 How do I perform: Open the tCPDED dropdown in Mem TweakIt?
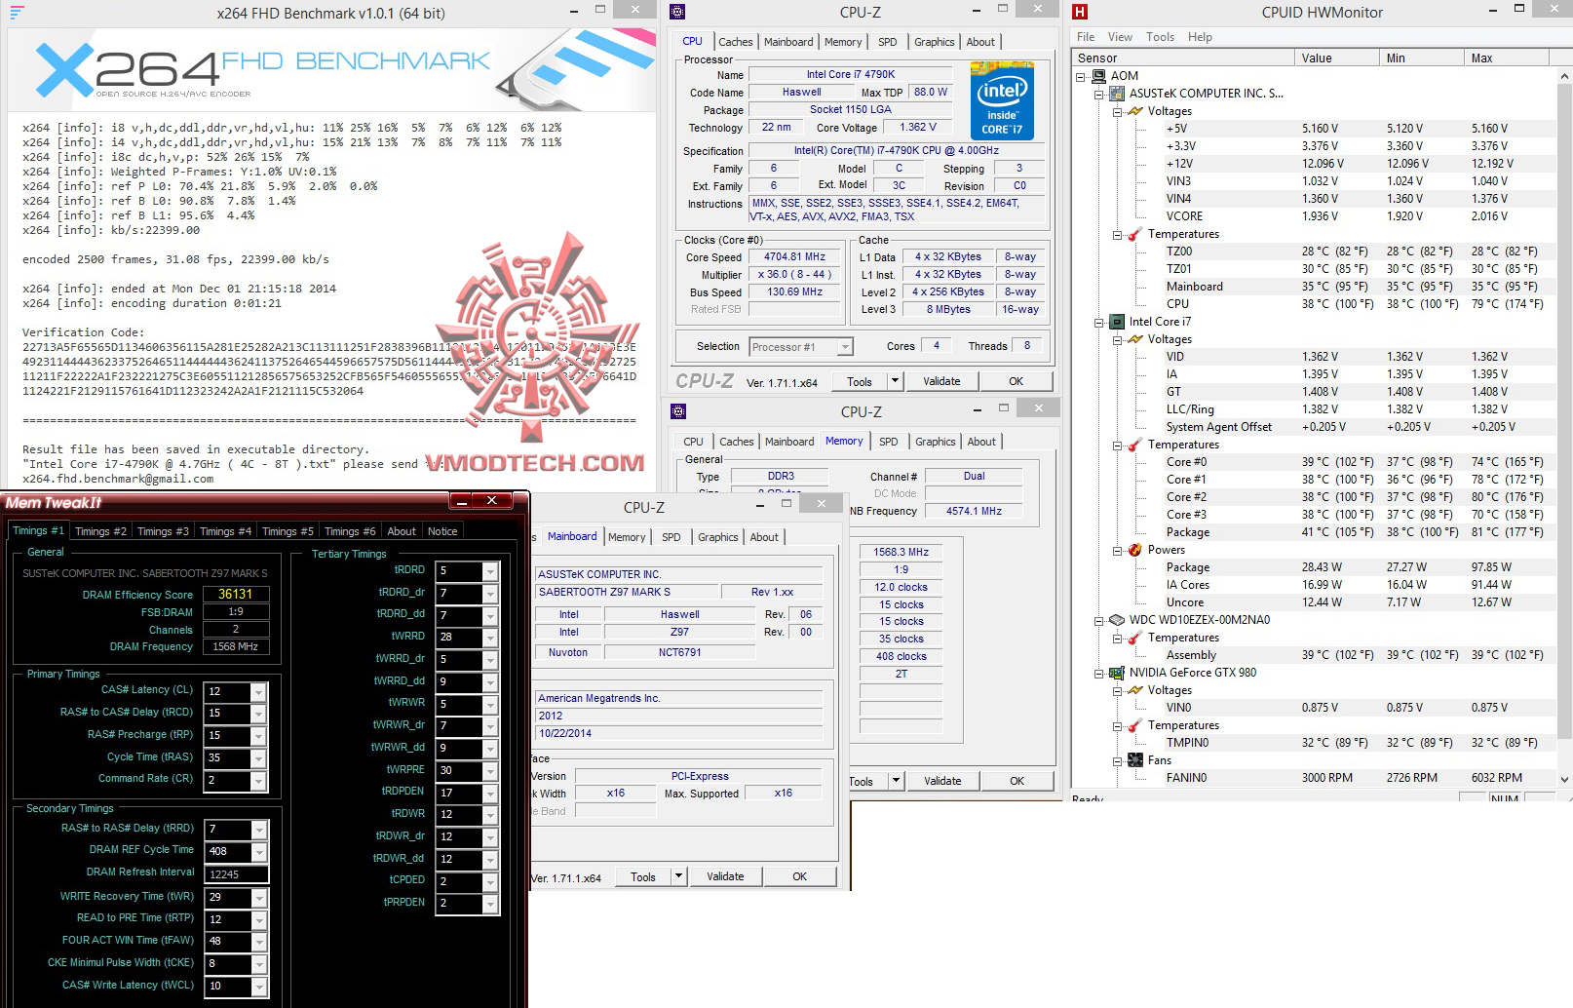point(490,881)
